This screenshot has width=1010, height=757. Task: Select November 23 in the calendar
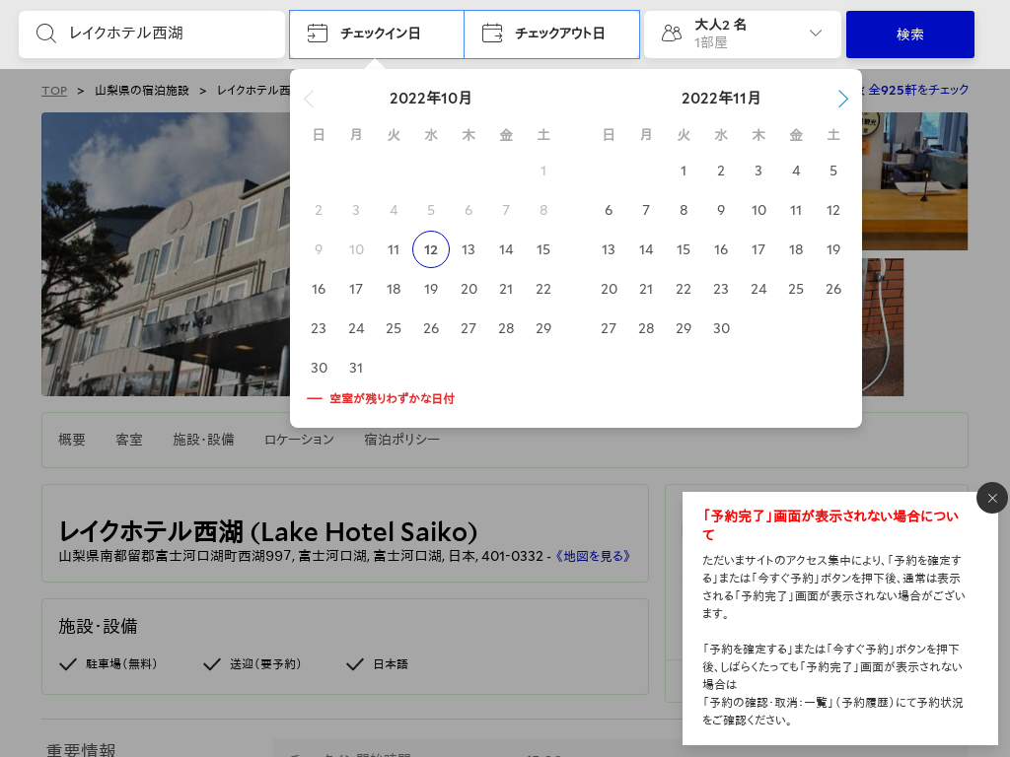point(721,289)
